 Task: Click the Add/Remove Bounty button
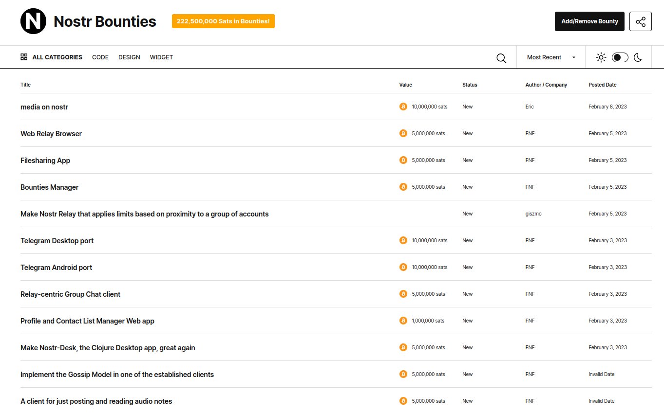pyautogui.click(x=589, y=21)
